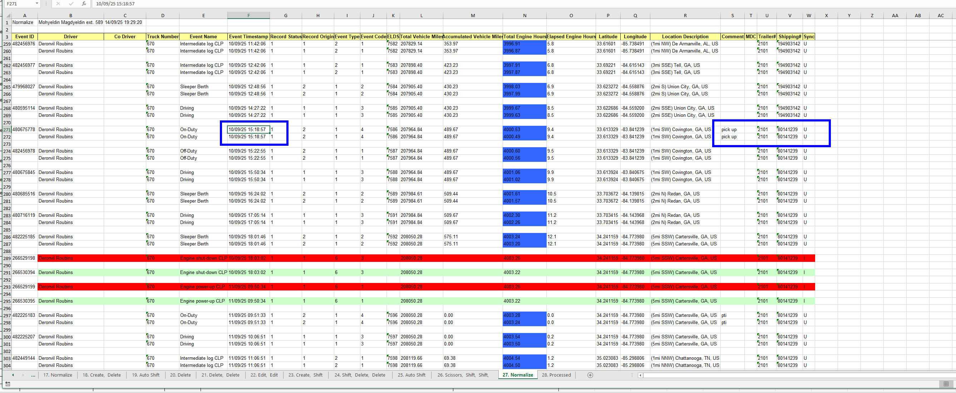Click the Select All corner triangle
Viewport: 956px width, 393px height.
(x=8, y=16)
